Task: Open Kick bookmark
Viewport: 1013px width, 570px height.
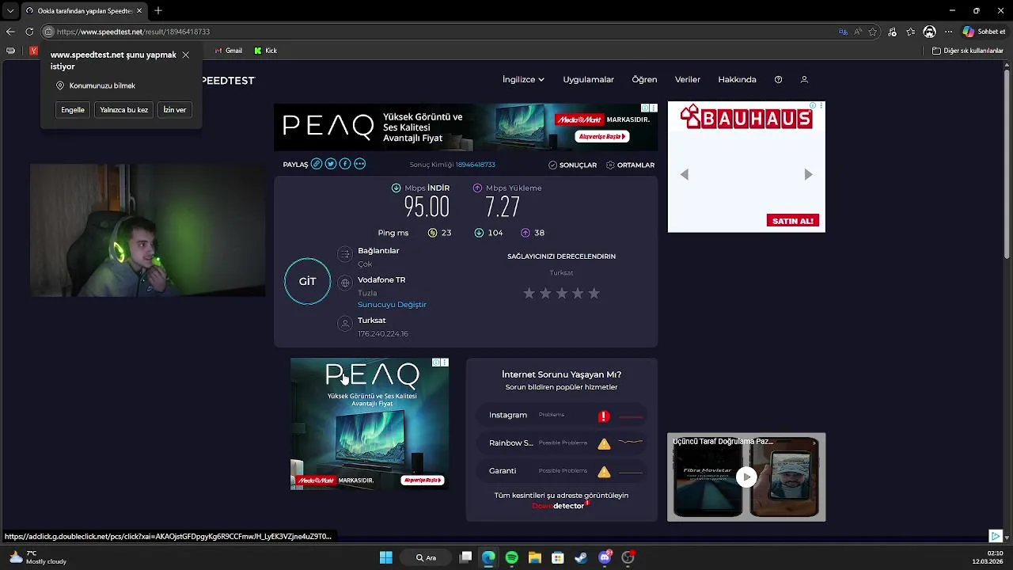Action: [x=266, y=51]
